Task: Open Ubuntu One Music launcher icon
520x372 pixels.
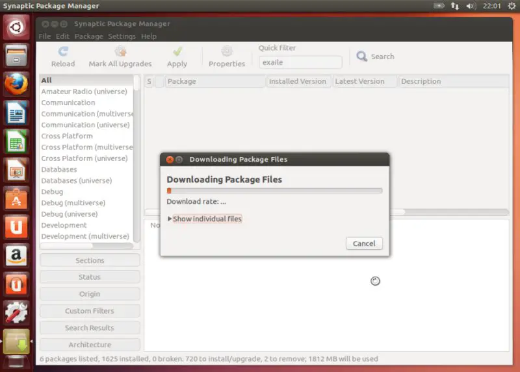Action: (16, 284)
